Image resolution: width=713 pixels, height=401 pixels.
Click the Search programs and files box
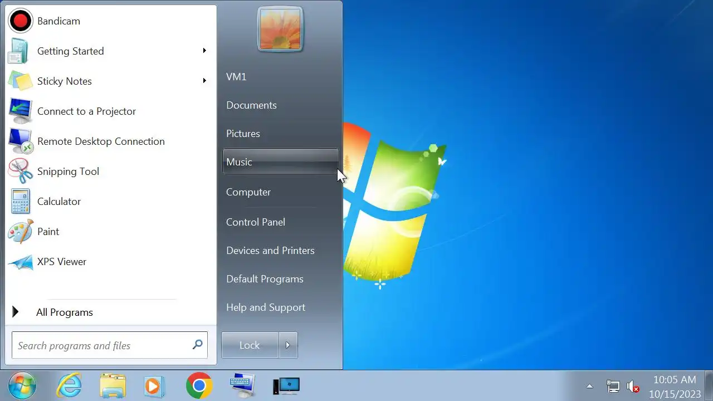(x=110, y=345)
